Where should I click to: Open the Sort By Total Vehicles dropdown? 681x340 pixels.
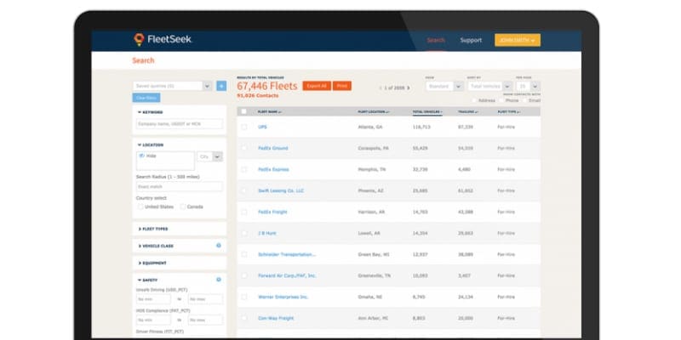pos(489,87)
